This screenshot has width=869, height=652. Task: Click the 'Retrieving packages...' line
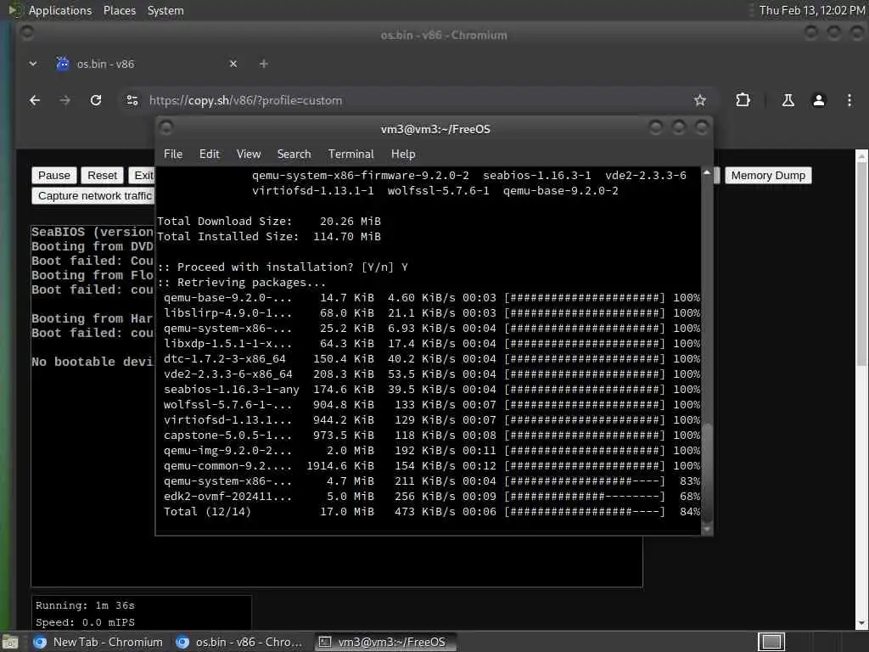click(242, 283)
